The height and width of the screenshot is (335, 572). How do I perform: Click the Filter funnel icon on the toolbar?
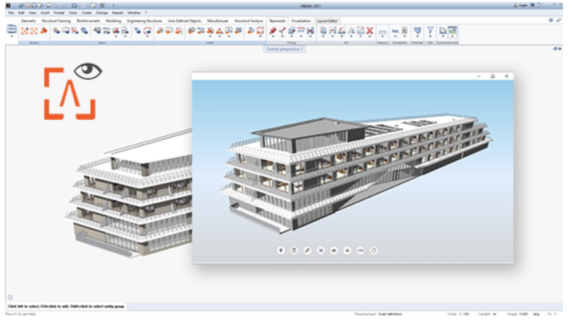(x=430, y=29)
